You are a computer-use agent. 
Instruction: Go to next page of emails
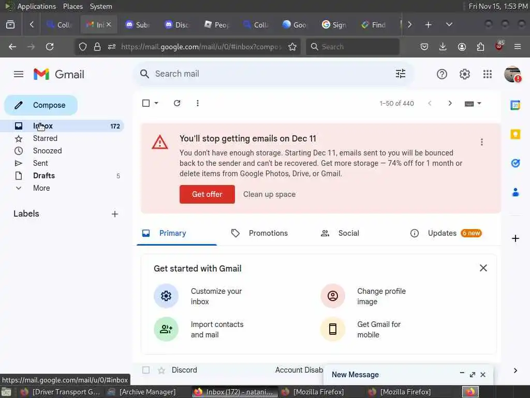(450, 103)
